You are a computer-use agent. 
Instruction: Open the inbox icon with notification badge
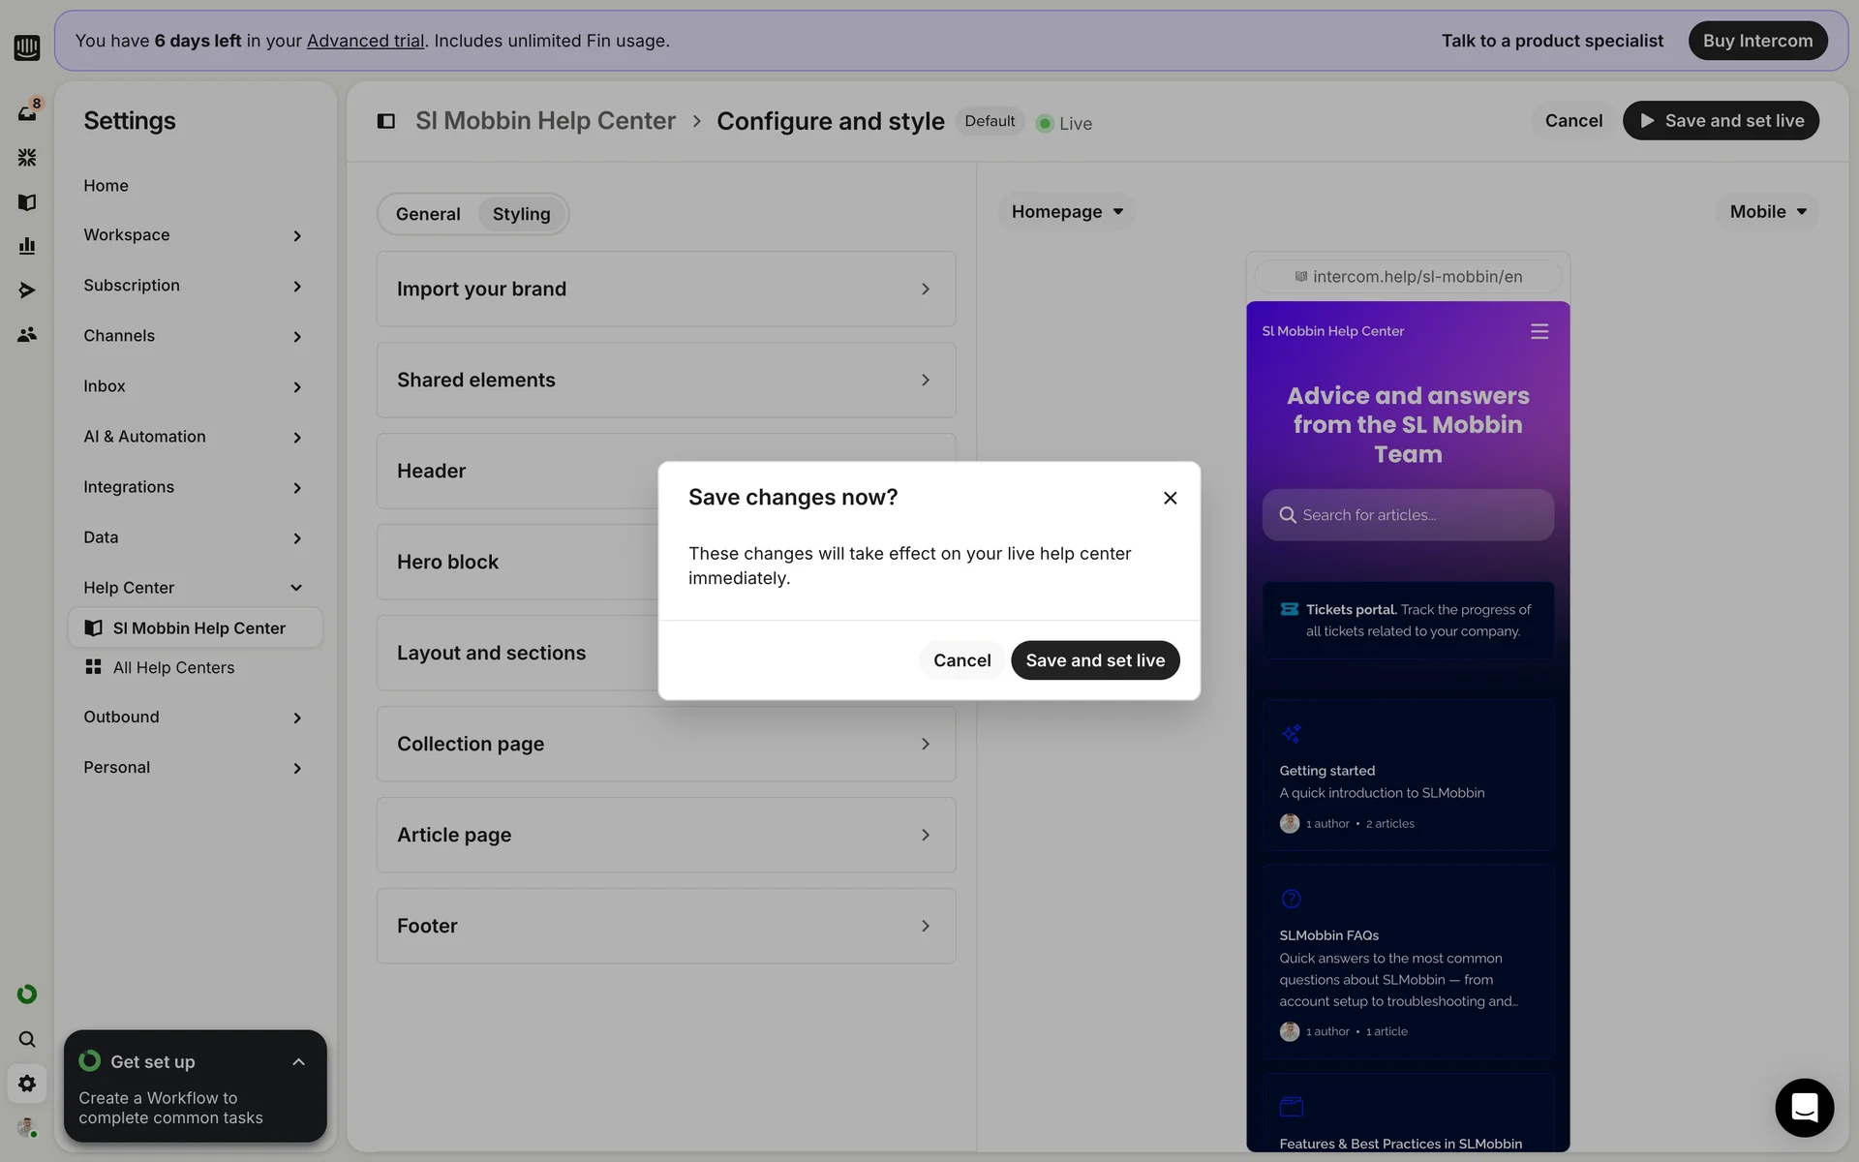coord(27,112)
